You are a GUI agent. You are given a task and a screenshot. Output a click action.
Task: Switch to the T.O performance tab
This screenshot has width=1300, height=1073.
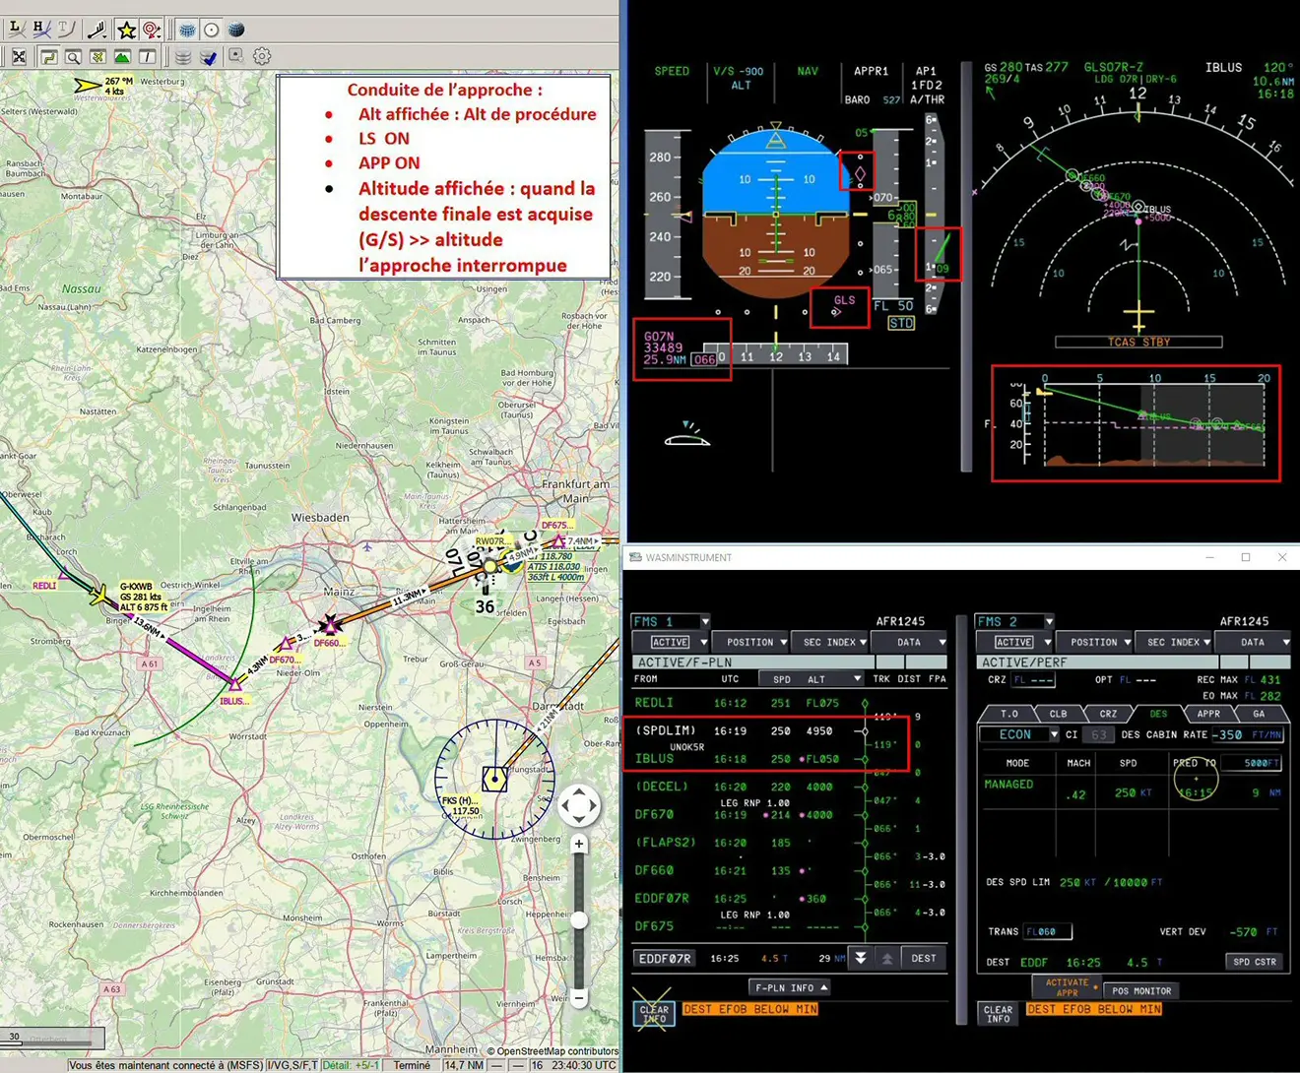1008,714
